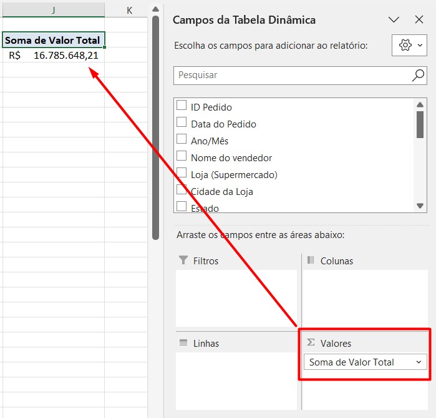
Task: Click the funnel icon beside Filtros
Action: pyautogui.click(x=183, y=261)
